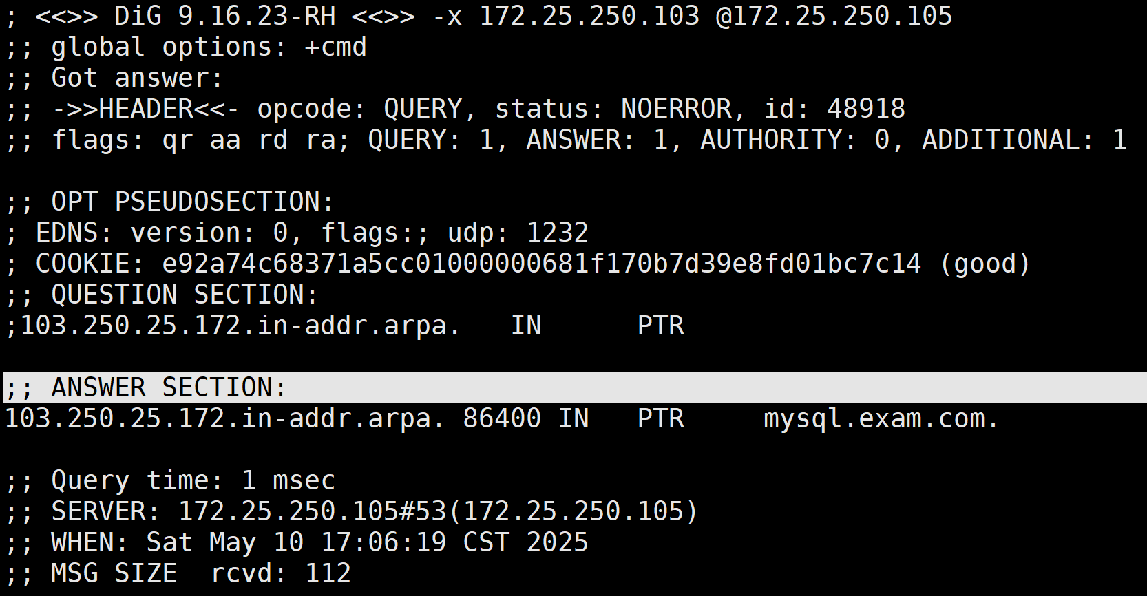Click the highlighted ANSWER SECTION line
1147x596 pixels.
pyautogui.click(x=575, y=387)
